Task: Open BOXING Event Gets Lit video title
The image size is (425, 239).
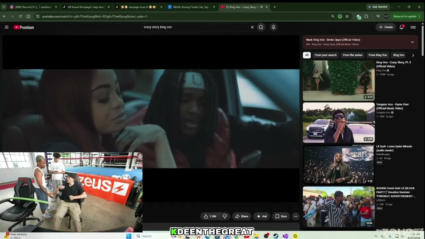Action: (395, 192)
